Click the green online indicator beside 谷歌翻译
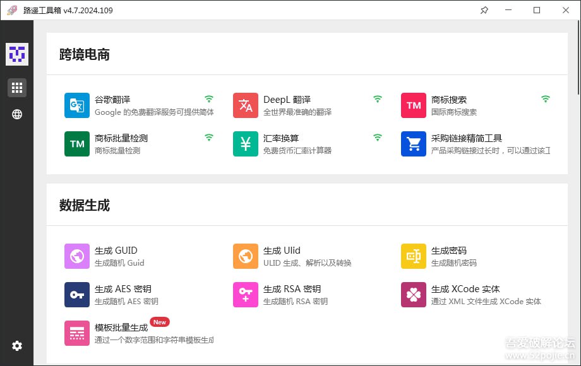The width and height of the screenshot is (581, 366). click(209, 99)
